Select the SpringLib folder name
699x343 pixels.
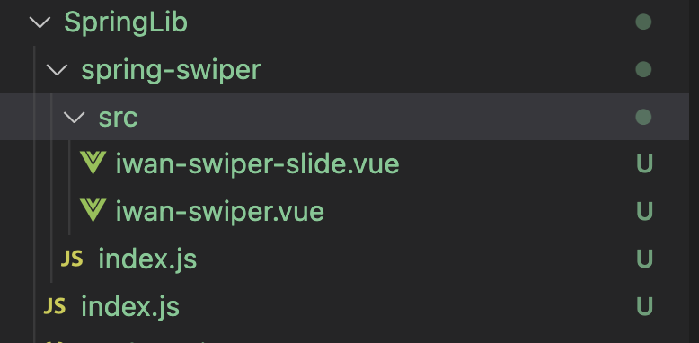tap(126, 22)
